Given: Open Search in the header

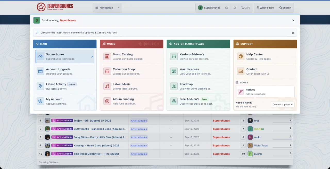Looking at the screenshot, I should click(285, 8).
